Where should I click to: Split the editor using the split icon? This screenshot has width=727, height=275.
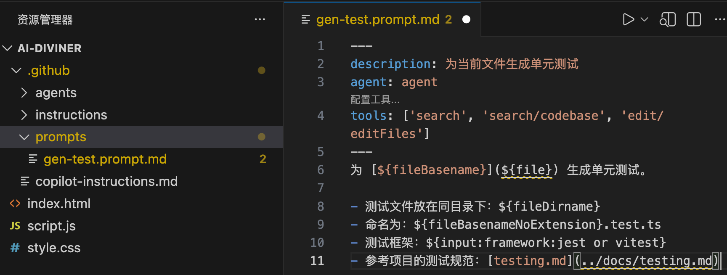click(694, 19)
